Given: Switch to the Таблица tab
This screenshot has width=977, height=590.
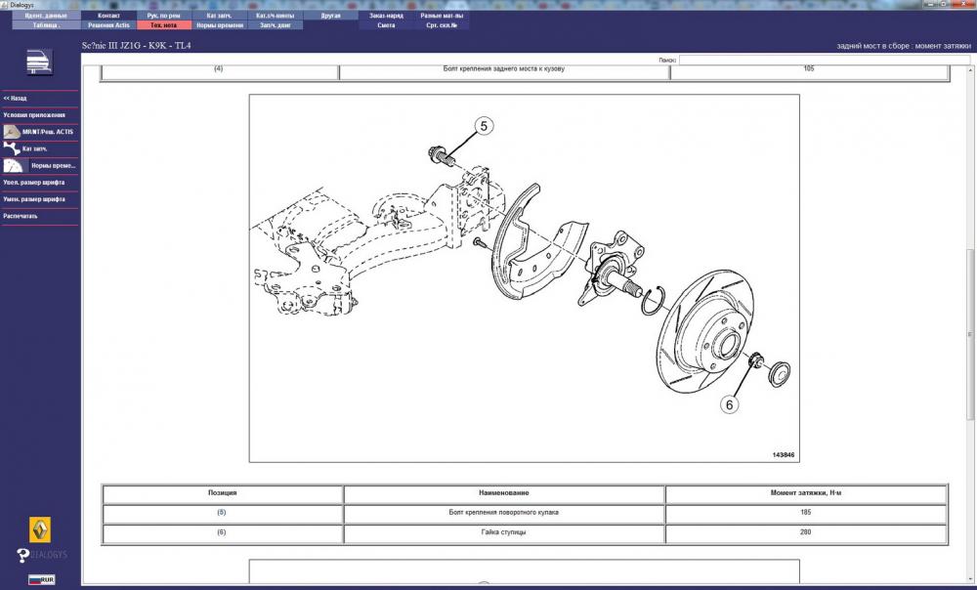Looking at the screenshot, I should (46, 25).
